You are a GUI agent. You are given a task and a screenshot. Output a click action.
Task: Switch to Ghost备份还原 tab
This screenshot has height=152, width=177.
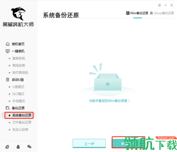pos(162,13)
